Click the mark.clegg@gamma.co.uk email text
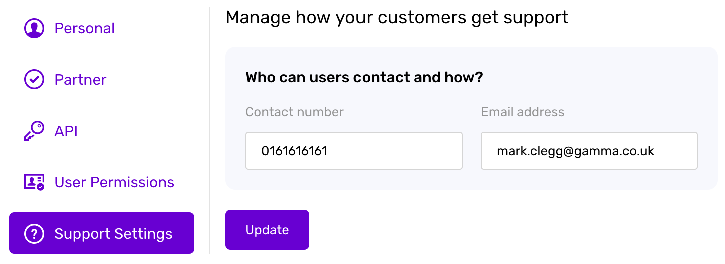The image size is (725, 264). pyautogui.click(x=575, y=151)
